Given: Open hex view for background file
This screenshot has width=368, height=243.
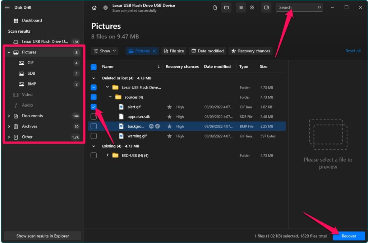Looking at the screenshot, I should pyautogui.click(x=157, y=126).
